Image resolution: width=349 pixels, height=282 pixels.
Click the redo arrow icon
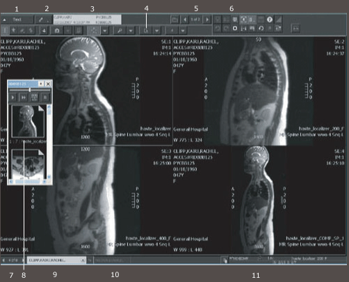point(226,29)
